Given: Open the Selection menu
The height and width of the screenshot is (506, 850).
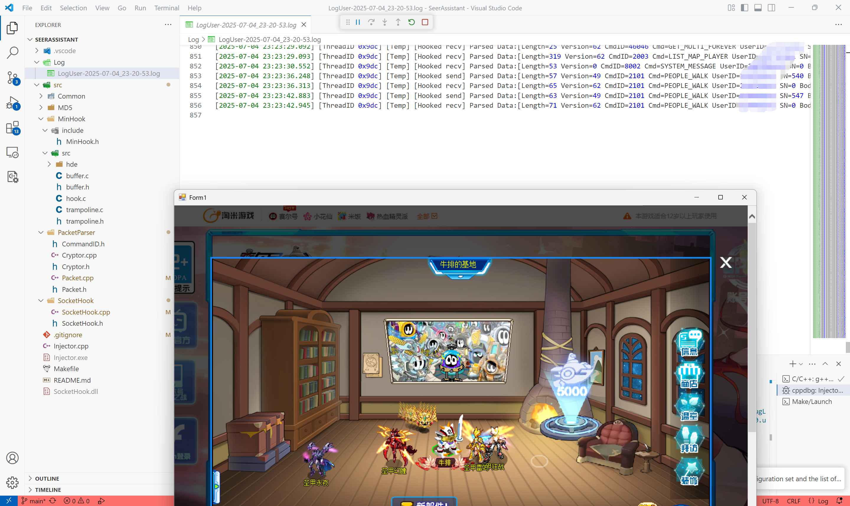Looking at the screenshot, I should 73,8.
